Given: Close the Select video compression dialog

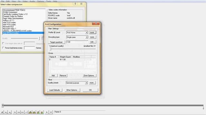Looking at the screenshot, I should click(x=81, y=4).
